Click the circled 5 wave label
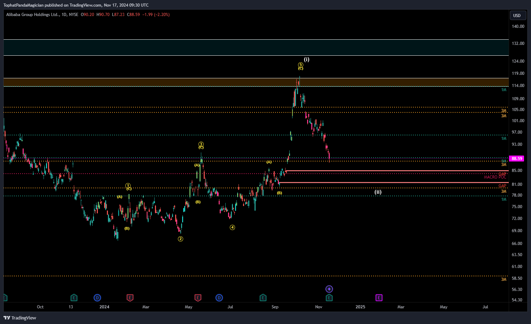The width and height of the screenshot is (531, 324). click(300, 65)
